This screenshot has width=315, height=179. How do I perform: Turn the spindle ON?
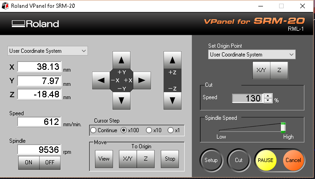pyautogui.click(x=29, y=162)
